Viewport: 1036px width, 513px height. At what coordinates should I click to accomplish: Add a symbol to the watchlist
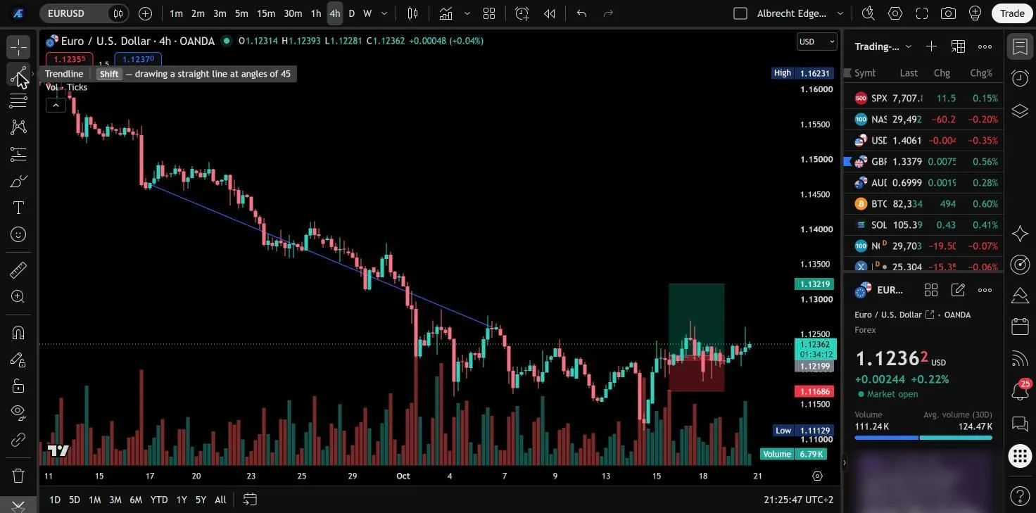pyautogui.click(x=931, y=46)
